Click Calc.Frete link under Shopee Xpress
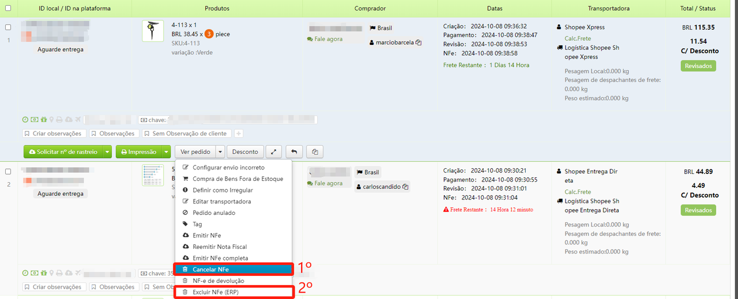738x299 pixels. pos(578,39)
